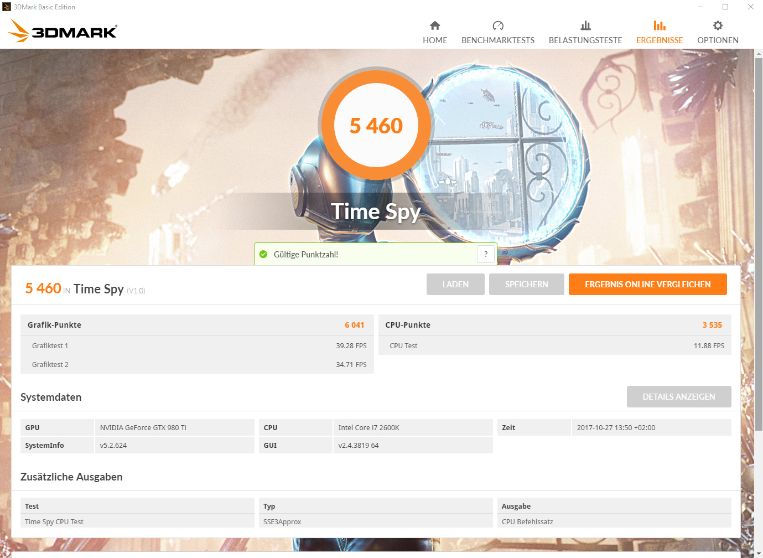Click the orange Ergebnisse results icon

(x=659, y=25)
